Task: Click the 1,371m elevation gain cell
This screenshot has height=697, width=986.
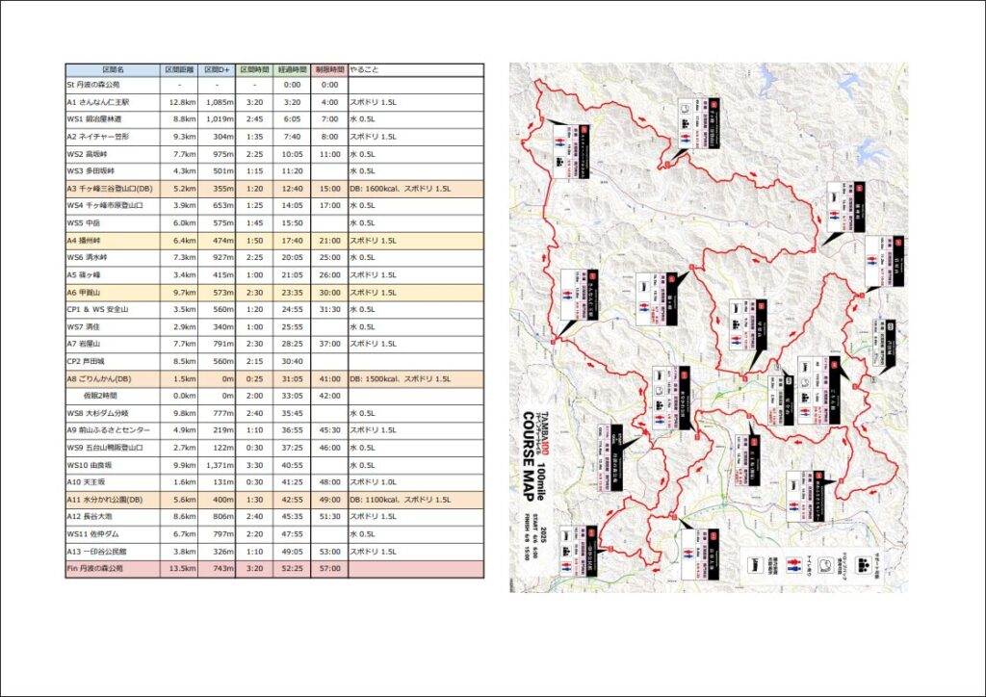Action: 217,465
